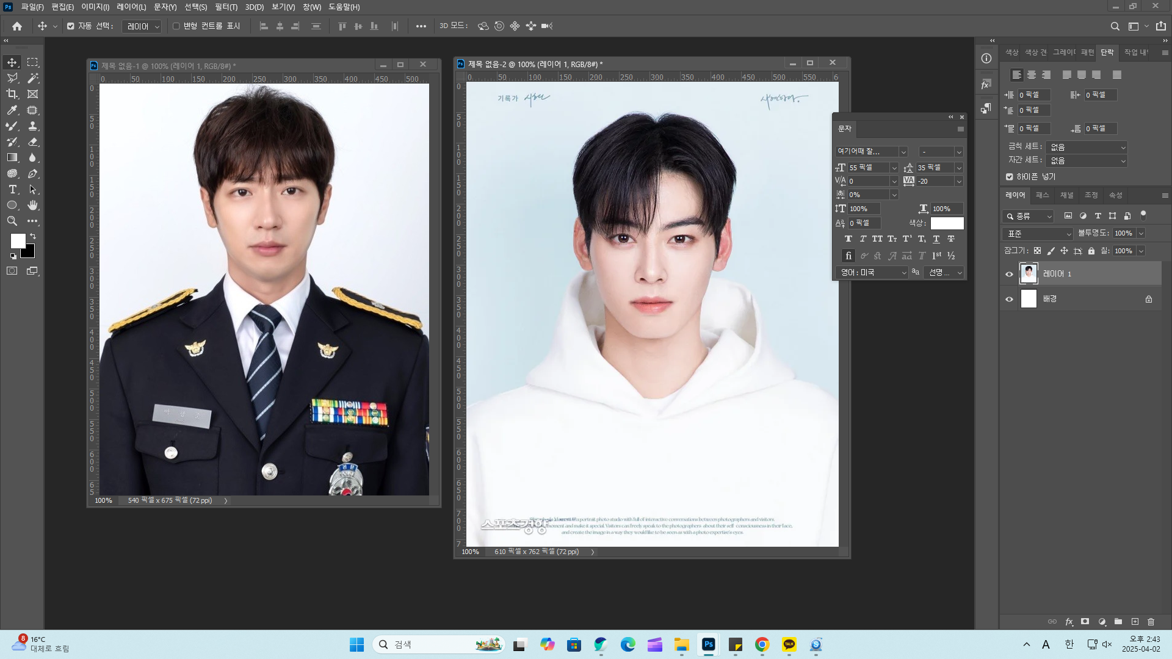The width and height of the screenshot is (1172, 659).
Task: Enable show transform controls checkbox
Action: click(x=176, y=26)
